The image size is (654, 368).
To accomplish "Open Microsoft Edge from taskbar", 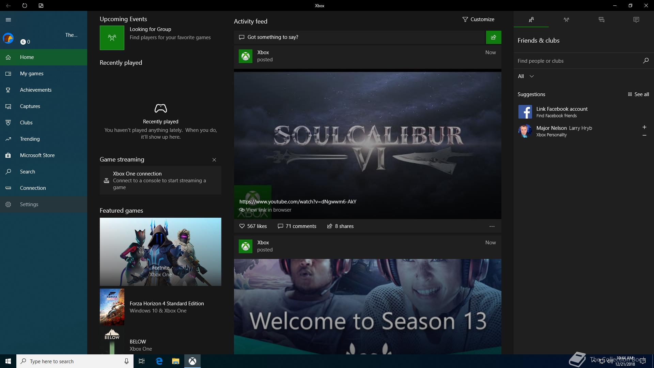I will point(159,361).
